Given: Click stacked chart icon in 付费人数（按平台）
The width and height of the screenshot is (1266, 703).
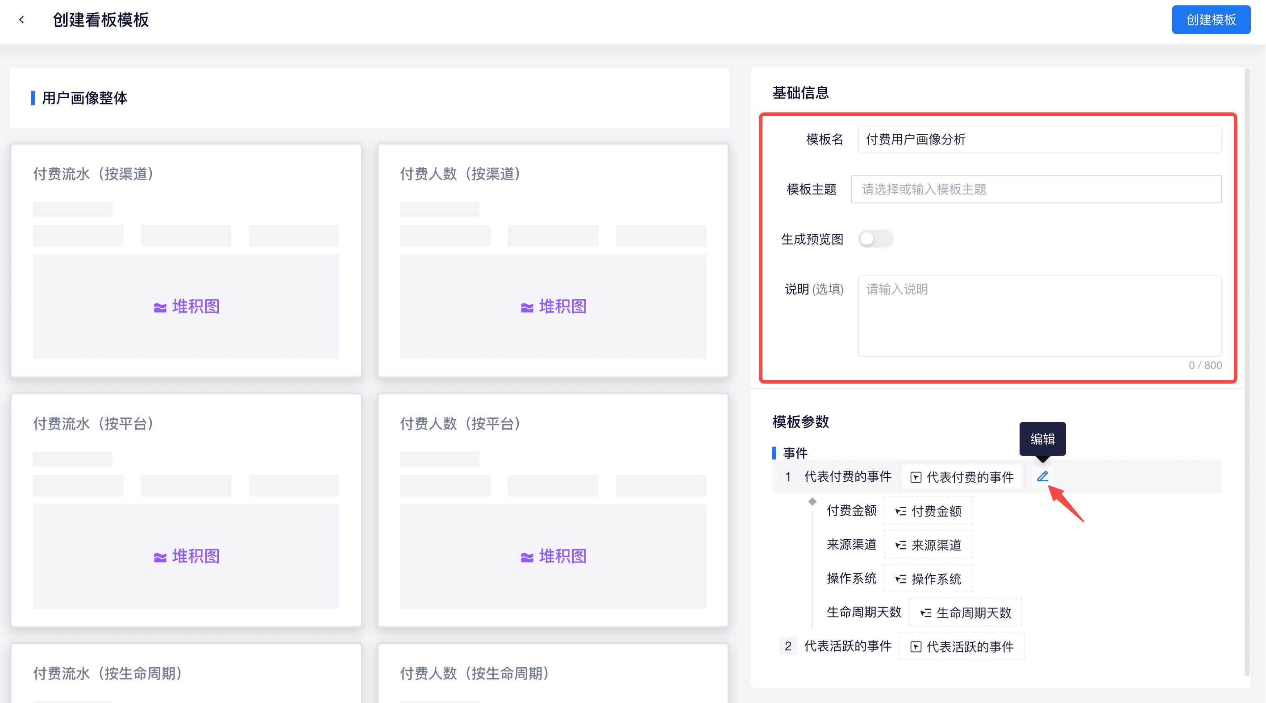Looking at the screenshot, I should (x=527, y=557).
